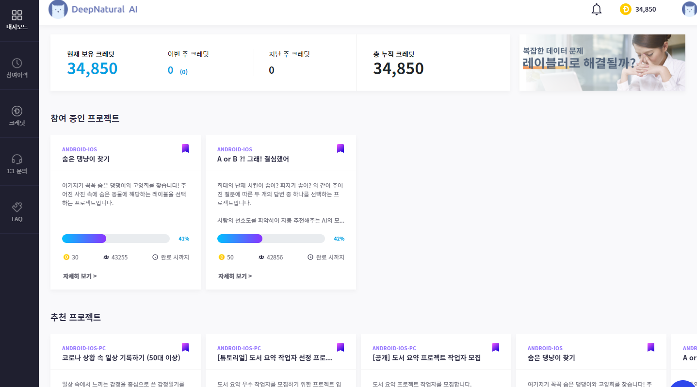Click clock icon on 숨은 댕냥이 찾기 card
Viewport: 697px width, 387px height.
pos(155,257)
